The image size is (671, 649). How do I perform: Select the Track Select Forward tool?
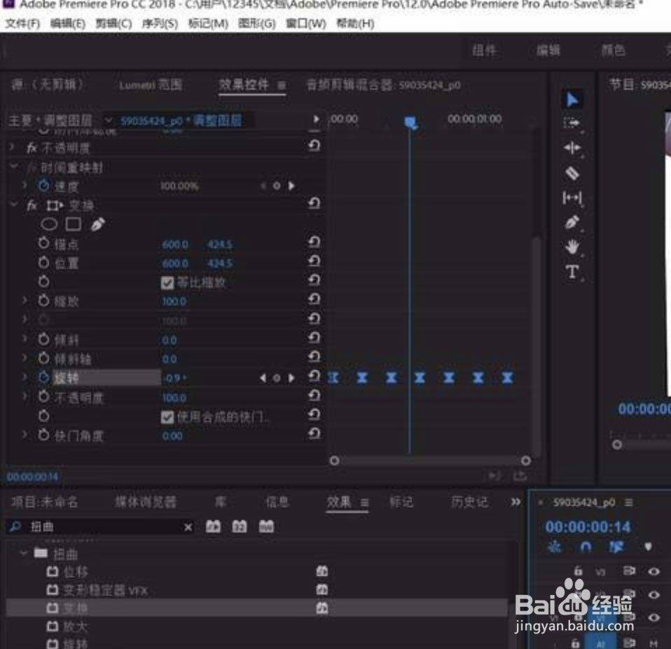(572, 123)
